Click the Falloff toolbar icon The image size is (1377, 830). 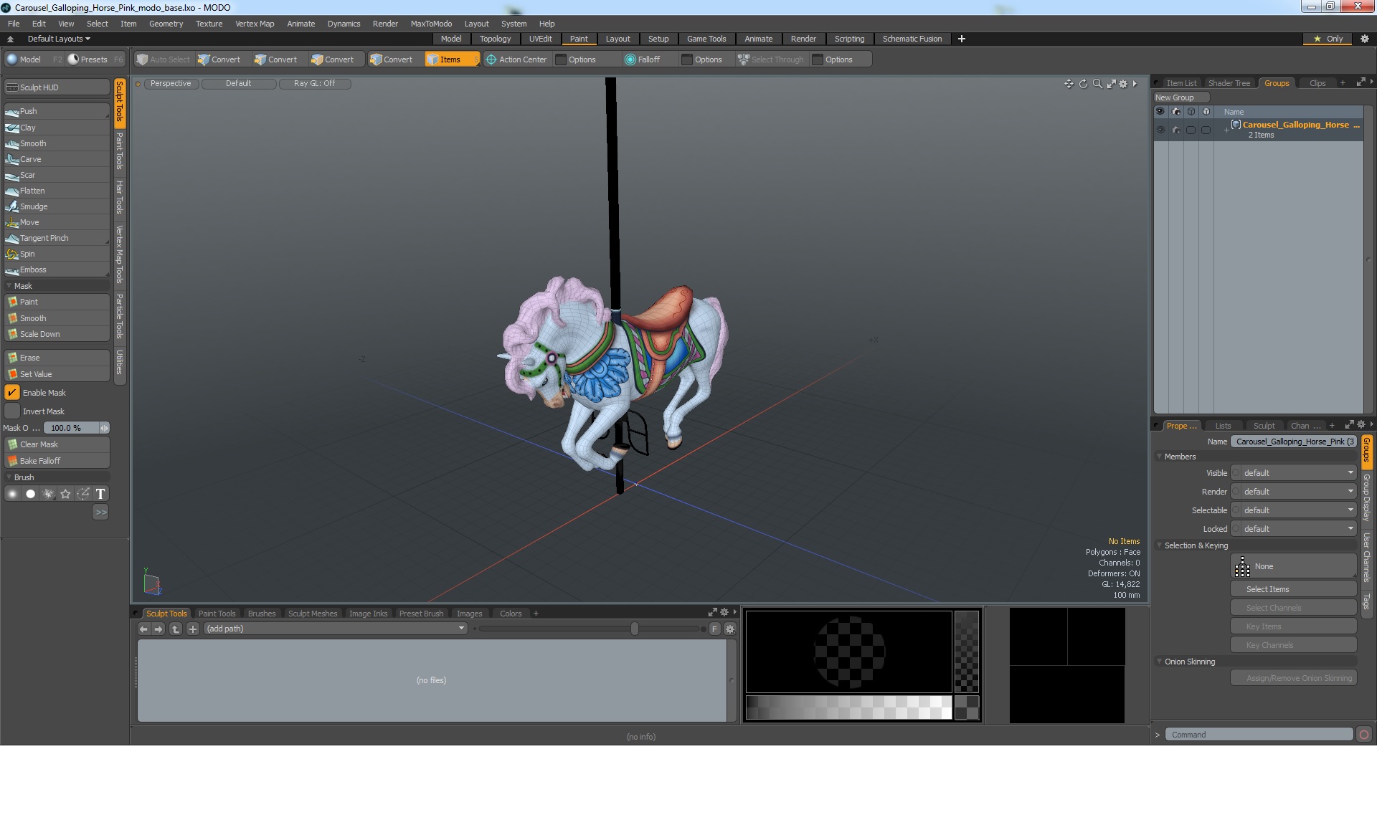pyautogui.click(x=630, y=59)
